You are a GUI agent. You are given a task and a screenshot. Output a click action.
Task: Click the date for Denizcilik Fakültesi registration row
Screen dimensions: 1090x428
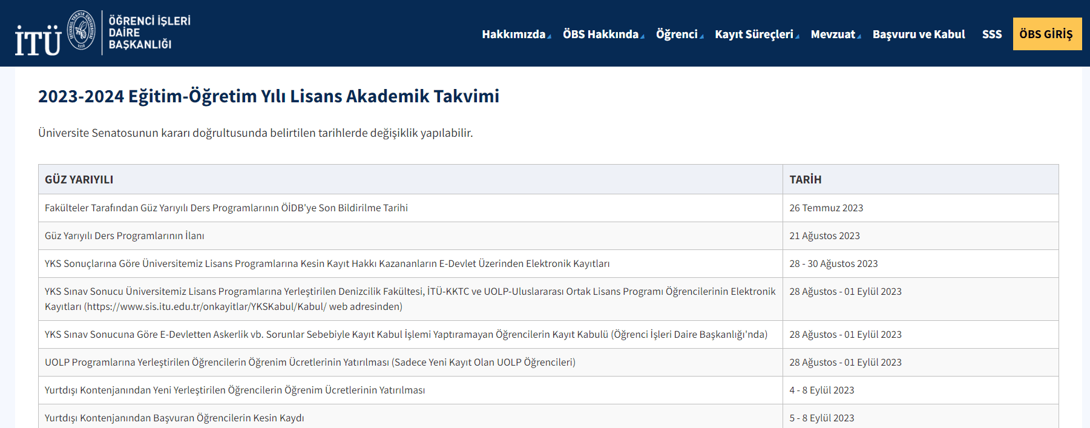click(x=845, y=292)
